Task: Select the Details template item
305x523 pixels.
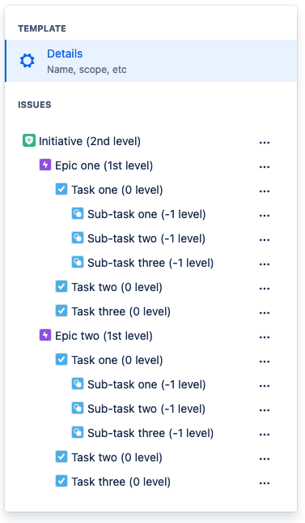Action: click(150, 61)
